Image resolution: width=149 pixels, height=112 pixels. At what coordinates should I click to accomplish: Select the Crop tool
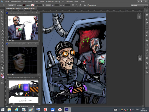click(x=2, y=24)
